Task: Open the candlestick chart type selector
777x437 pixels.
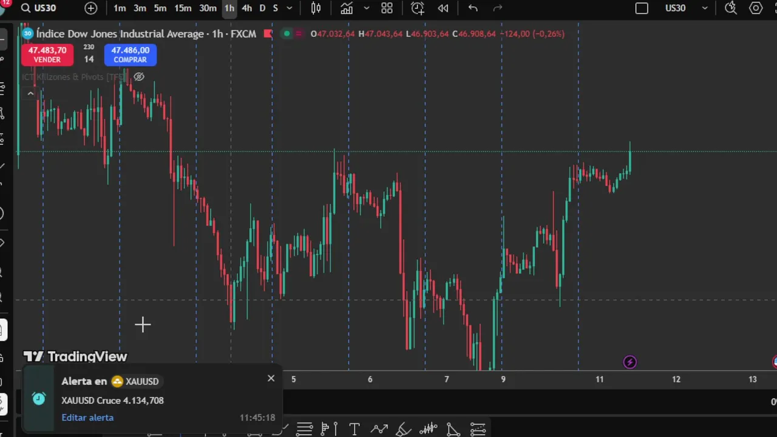Action: coord(316,8)
